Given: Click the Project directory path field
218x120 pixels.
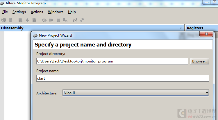Looking at the screenshot, I should pyautogui.click(x=112, y=61).
